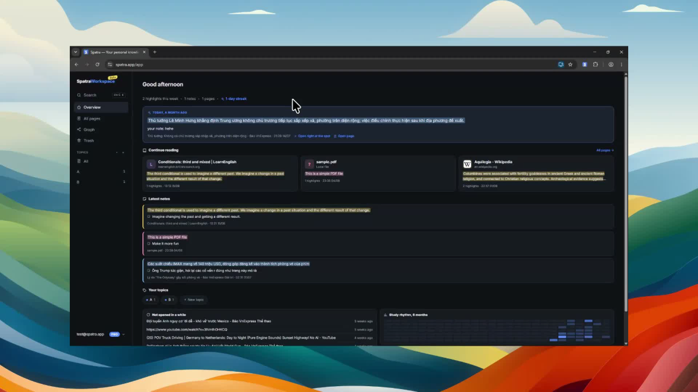The height and width of the screenshot is (392, 698).
Task: Bookmark this page with the star icon
Action: click(x=571, y=64)
